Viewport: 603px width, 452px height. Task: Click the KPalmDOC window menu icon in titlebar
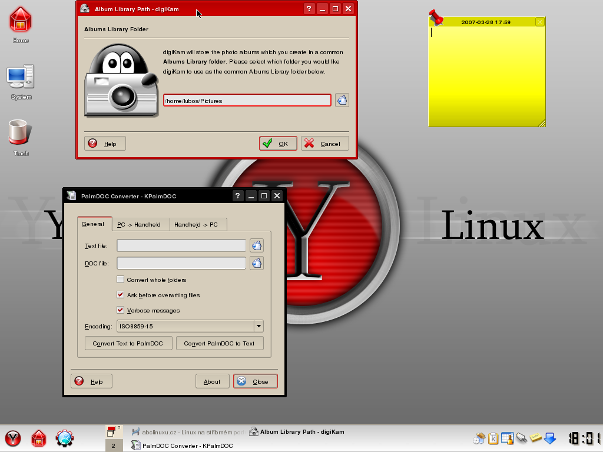click(x=71, y=195)
